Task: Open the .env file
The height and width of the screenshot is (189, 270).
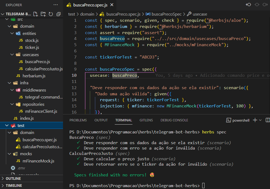Action: pyautogui.click(x=21, y=168)
